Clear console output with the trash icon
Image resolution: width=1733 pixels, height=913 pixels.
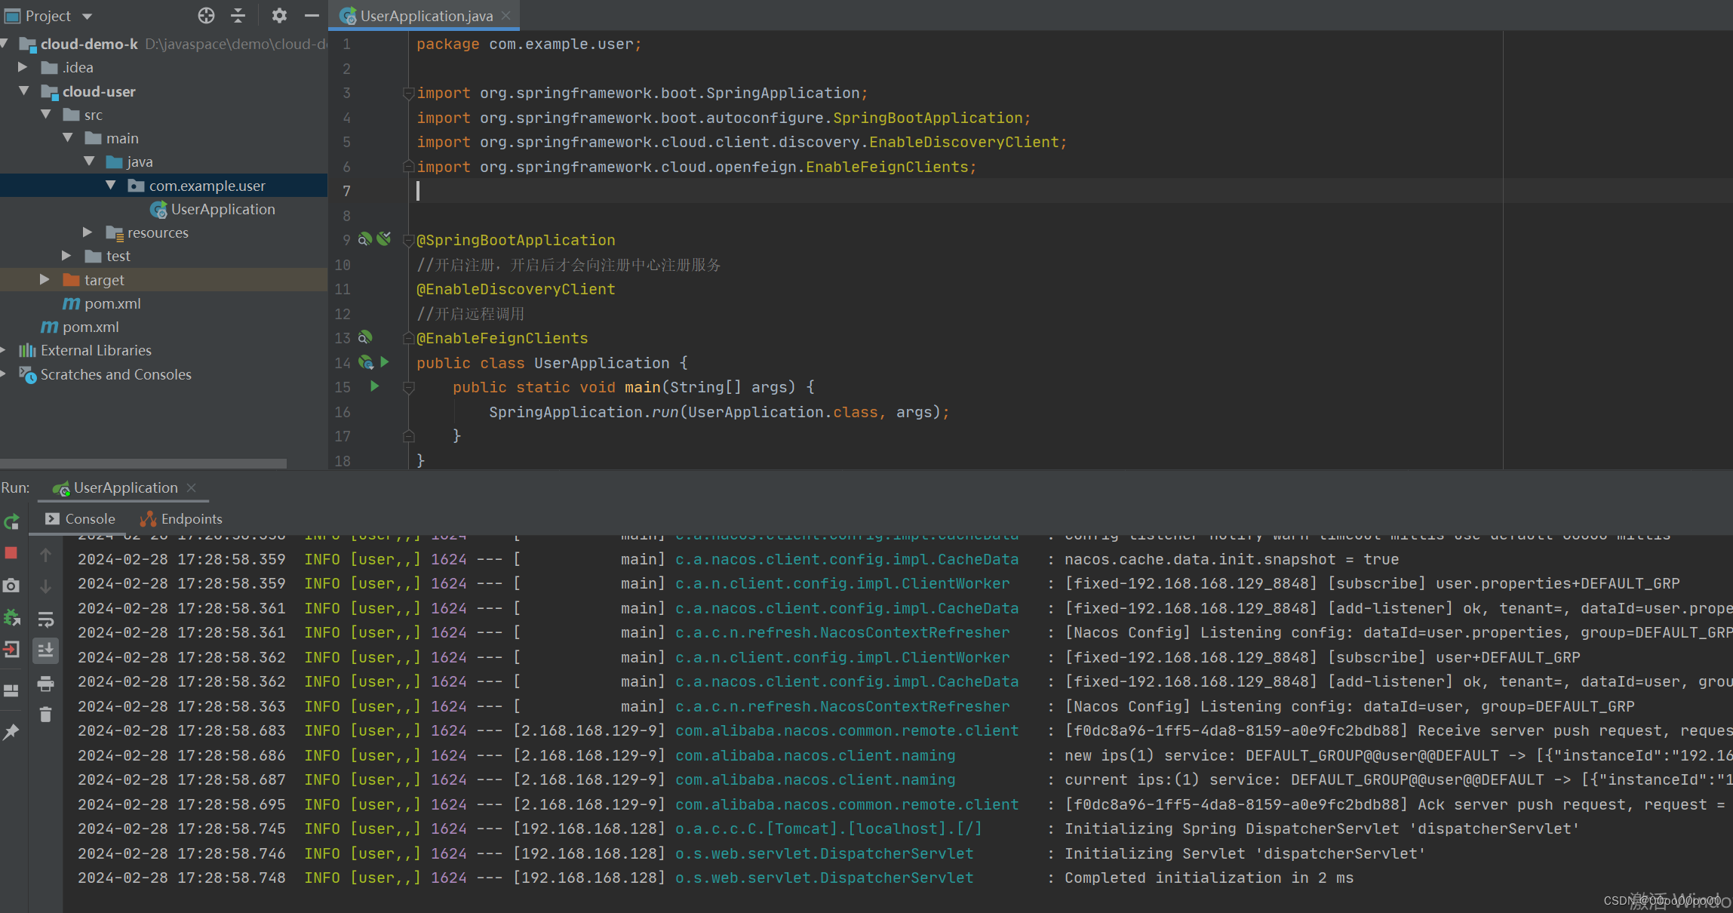point(45,714)
